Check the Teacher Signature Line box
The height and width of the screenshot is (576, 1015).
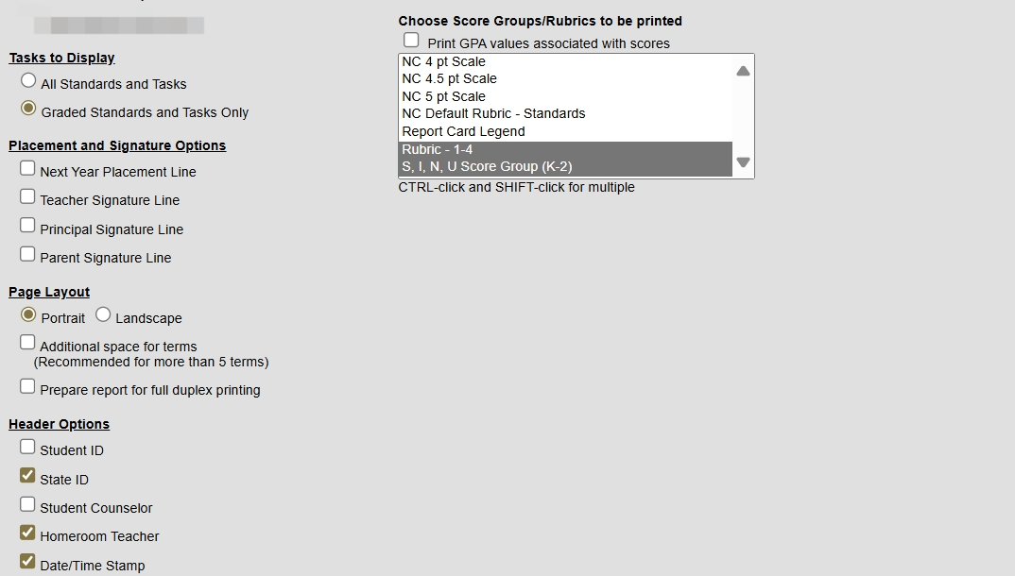pos(27,196)
